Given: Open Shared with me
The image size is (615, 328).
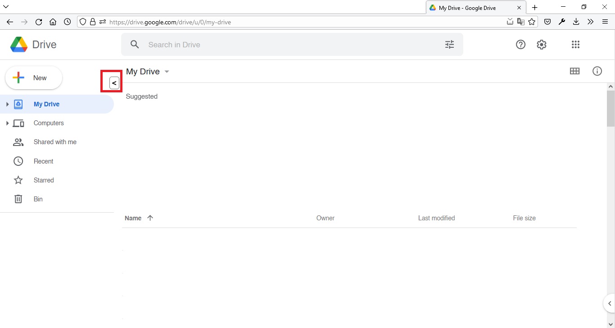Looking at the screenshot, I should (55, 142).
